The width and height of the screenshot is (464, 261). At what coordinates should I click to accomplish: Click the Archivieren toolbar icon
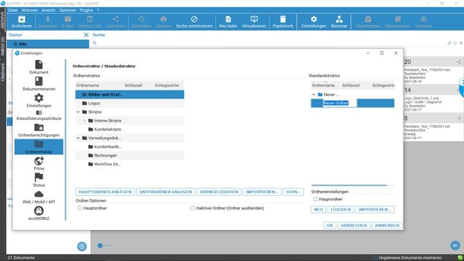[21, 22]
